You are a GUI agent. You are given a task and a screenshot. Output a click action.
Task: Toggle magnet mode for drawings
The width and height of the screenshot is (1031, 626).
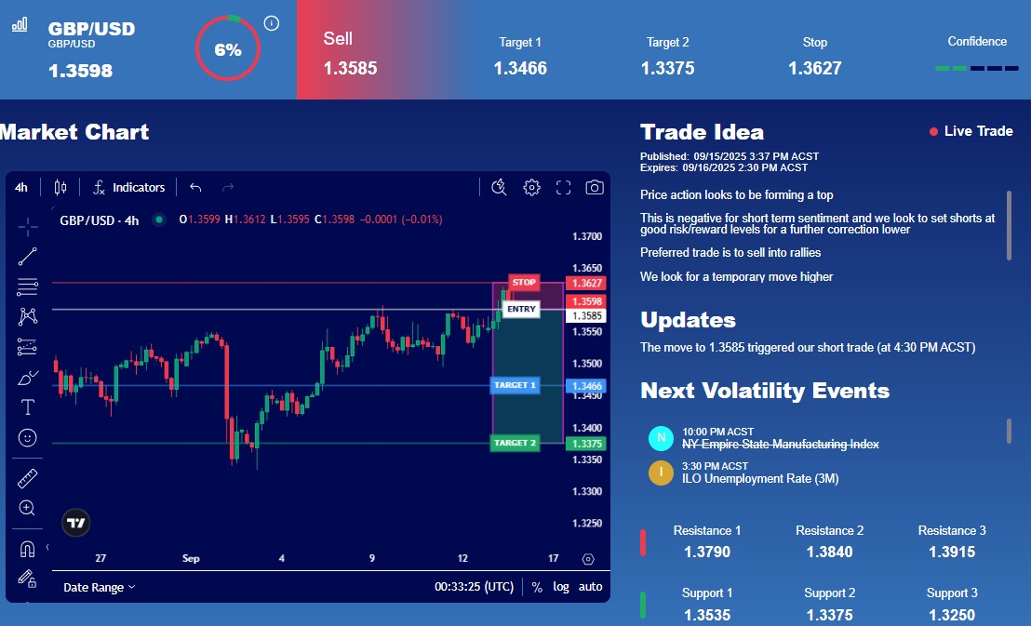tap(28, 549)
